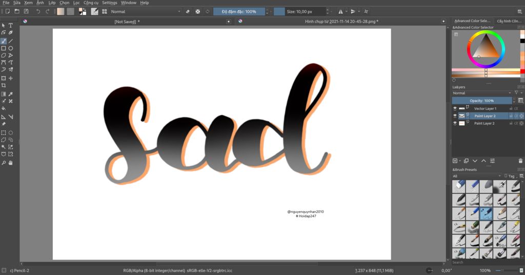525x275 pixels.
Task: Select the Reference Images pin tool
Action: (4, 124)
